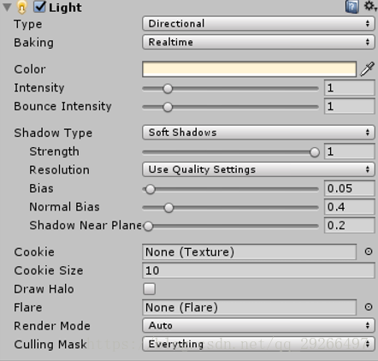The width and height of the screenshot is (378, 361).
Task: Click the Bounce Intensity slider handle
Action: tap(168, 107)
